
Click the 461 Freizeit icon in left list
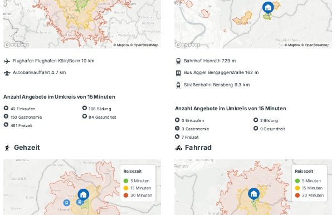click(6, 125)
